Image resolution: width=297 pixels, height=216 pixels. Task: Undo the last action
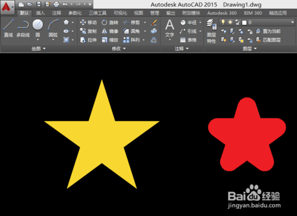click(x=65, y=4)
